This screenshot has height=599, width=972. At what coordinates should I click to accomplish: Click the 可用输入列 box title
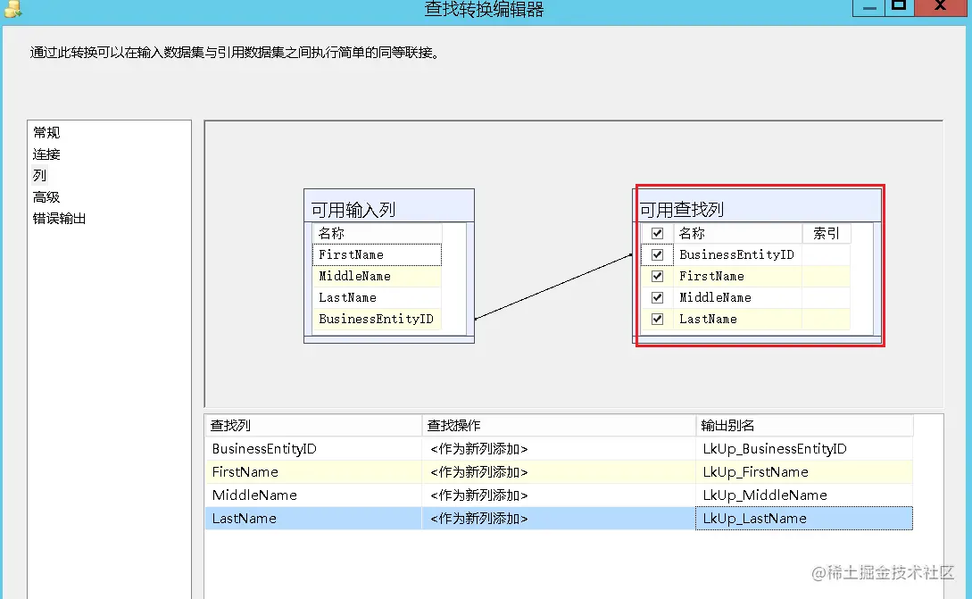click(353, 210)
